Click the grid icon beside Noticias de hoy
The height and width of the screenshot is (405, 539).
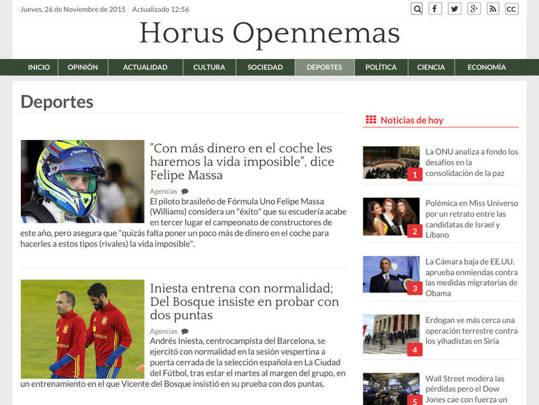(372, 119)
